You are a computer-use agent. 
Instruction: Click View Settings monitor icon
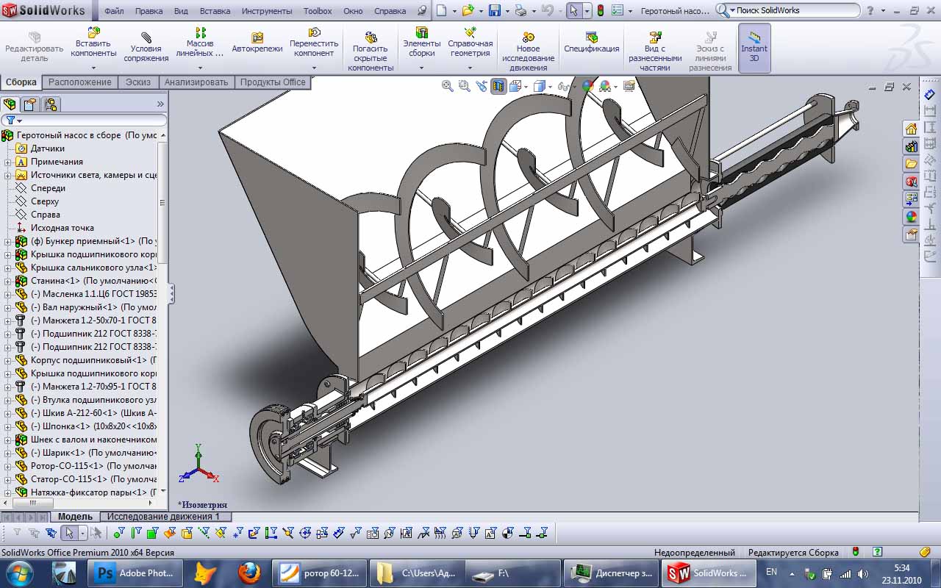629,86
